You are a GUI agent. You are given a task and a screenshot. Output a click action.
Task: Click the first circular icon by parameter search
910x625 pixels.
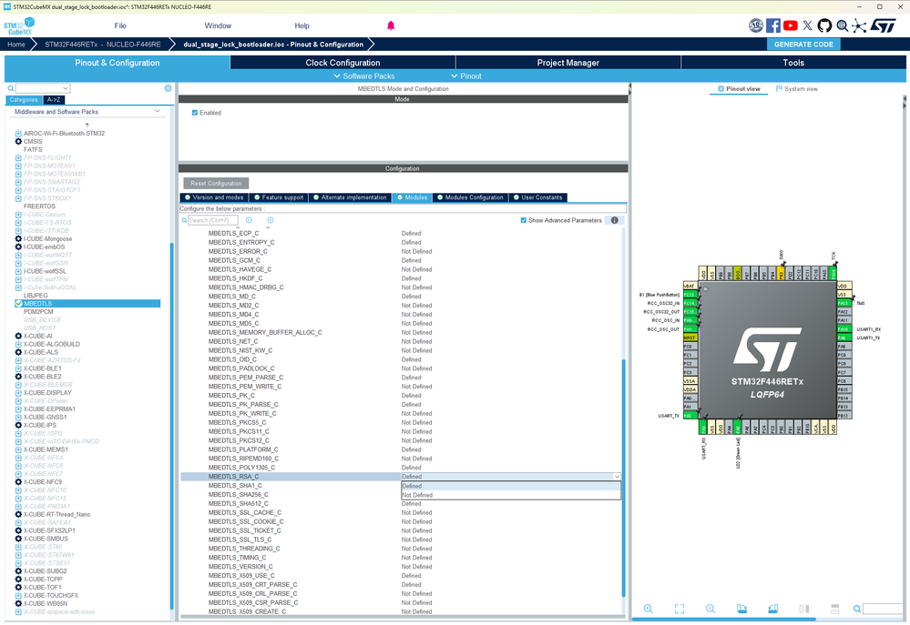249,220
